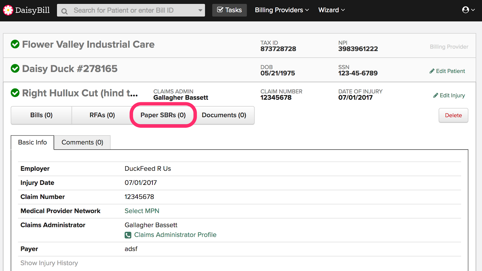Expand the Billing Providers menu
Image resolution: width=482 pixels, height=271 pixels.
point(282,10)
